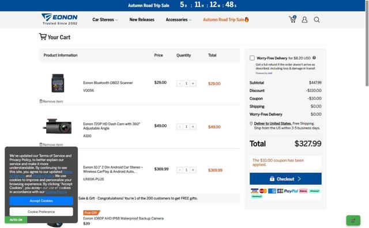The height and width of the screenshot is (228, 369).
Task: Open the Autumn Road Trip Sale menu link
Action: pyautogui.click(x=225, y=20)
